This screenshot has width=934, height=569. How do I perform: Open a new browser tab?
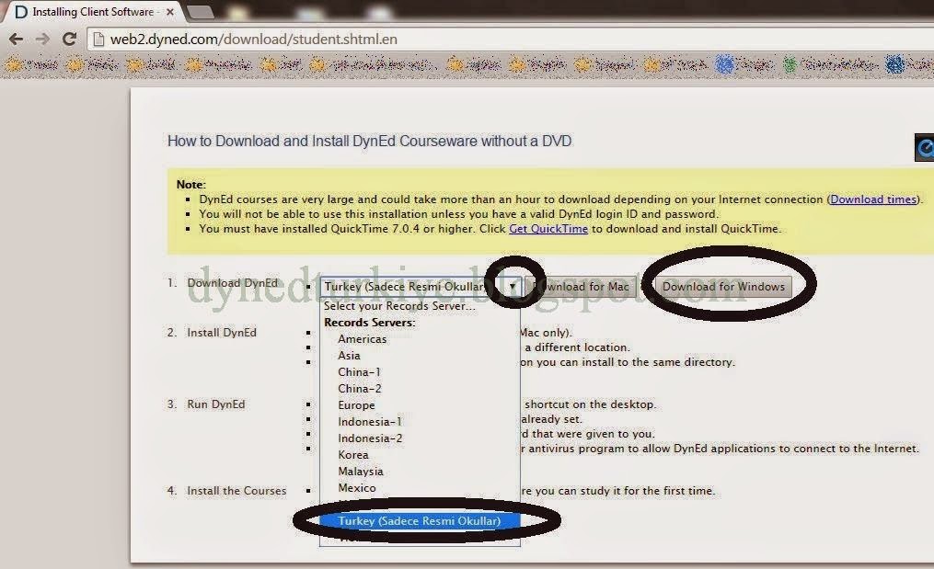201,12
